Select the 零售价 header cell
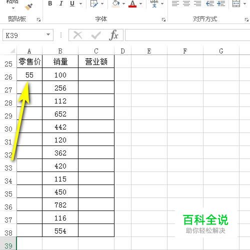Image resolution: width=250 pixels, height=250 pixels. 29,61
